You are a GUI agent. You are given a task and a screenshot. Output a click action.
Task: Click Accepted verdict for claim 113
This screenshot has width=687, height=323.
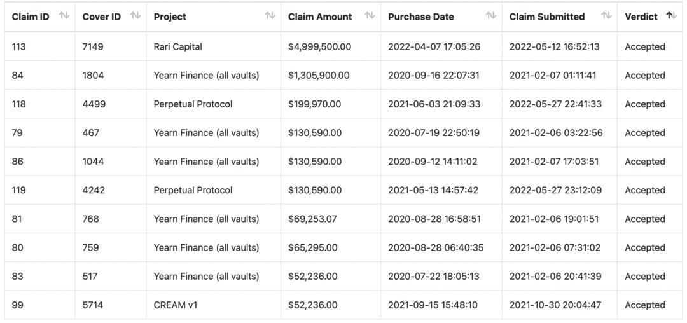tap(644, 47)
